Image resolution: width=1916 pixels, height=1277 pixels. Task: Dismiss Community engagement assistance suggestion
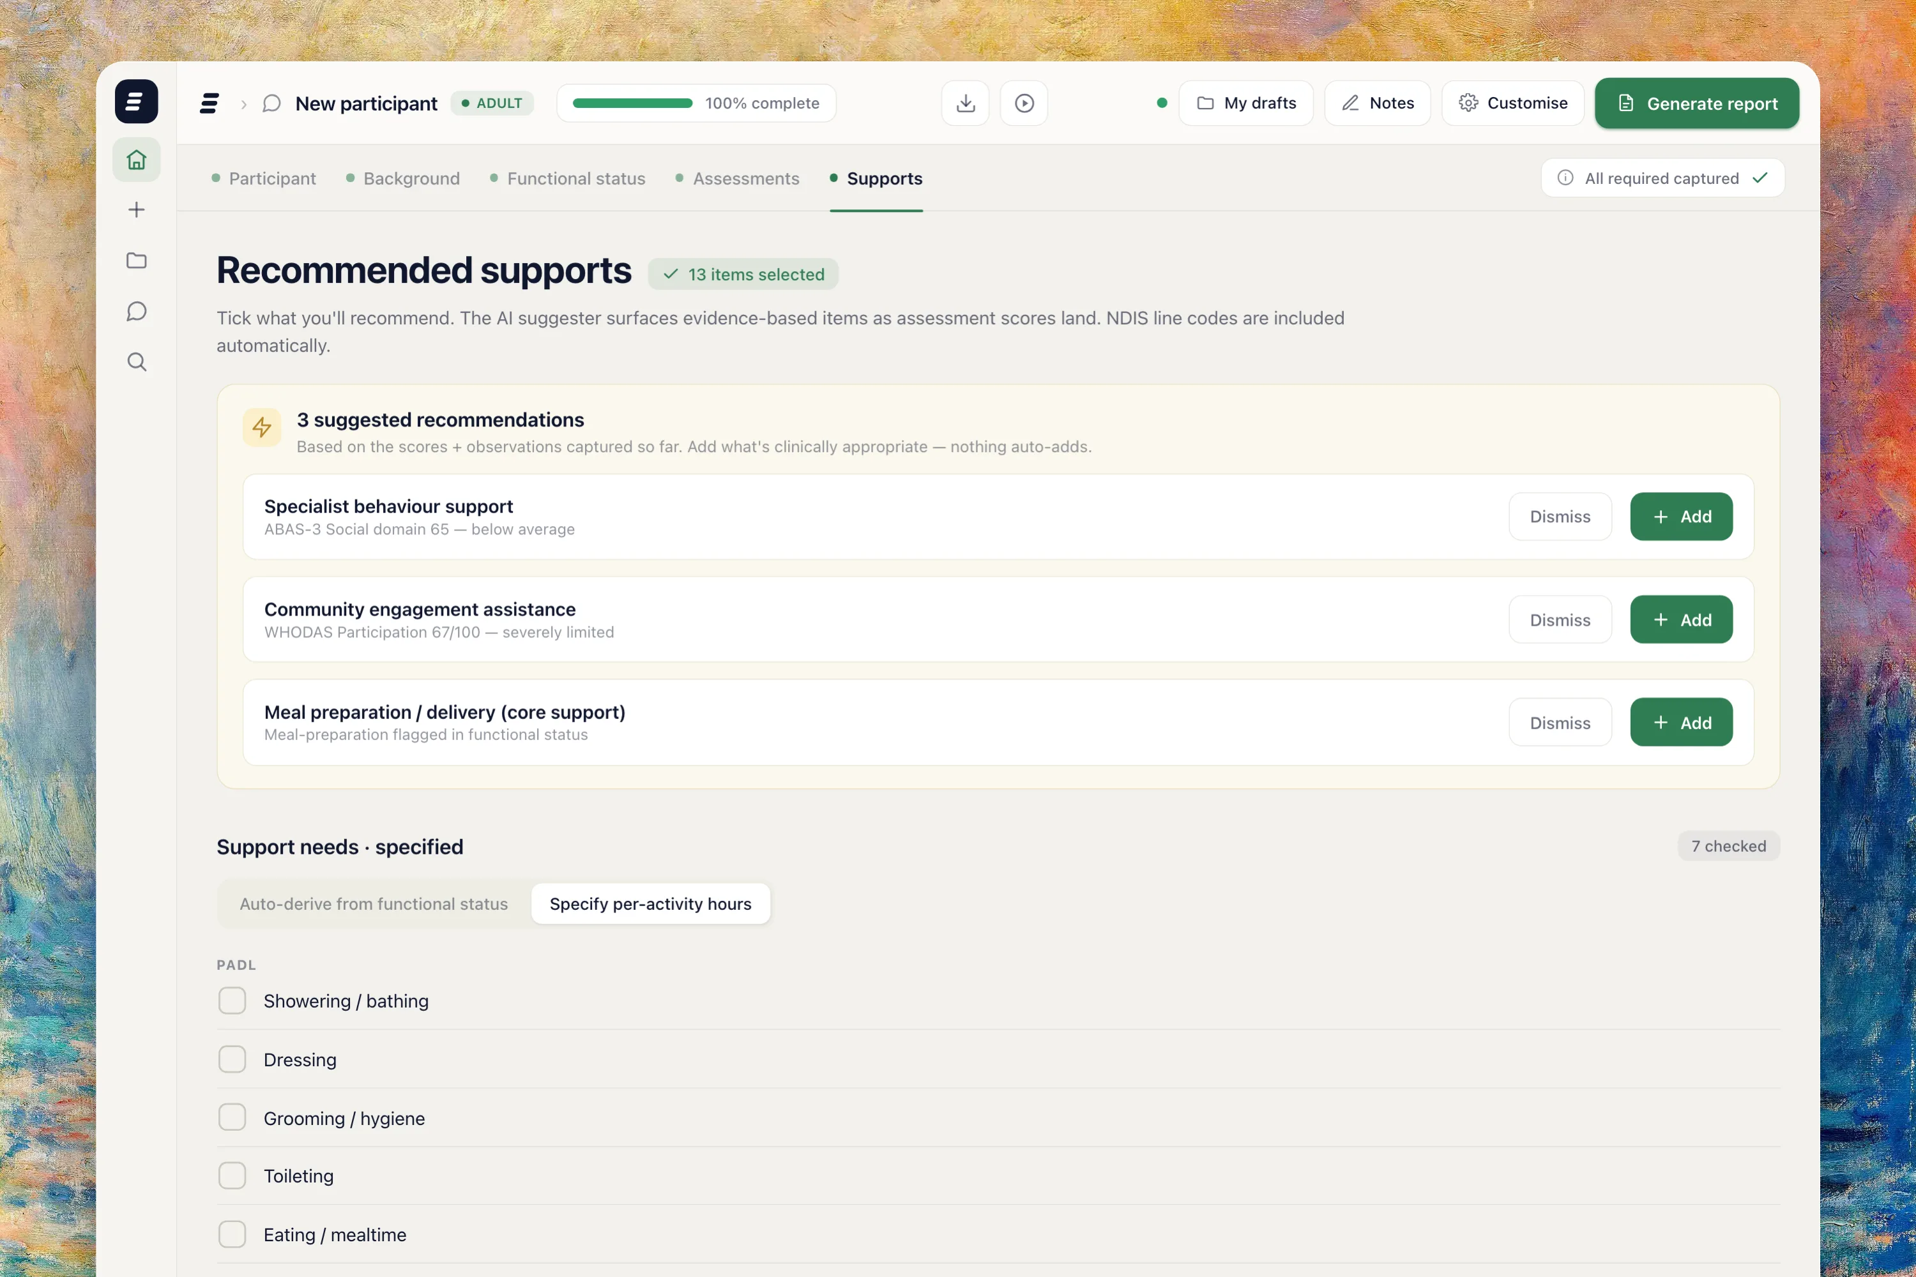[1560, 620]
